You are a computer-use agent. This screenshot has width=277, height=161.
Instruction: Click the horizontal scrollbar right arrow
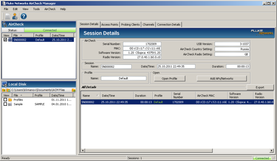272,151
